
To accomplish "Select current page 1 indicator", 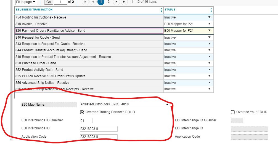I will 101,2.
